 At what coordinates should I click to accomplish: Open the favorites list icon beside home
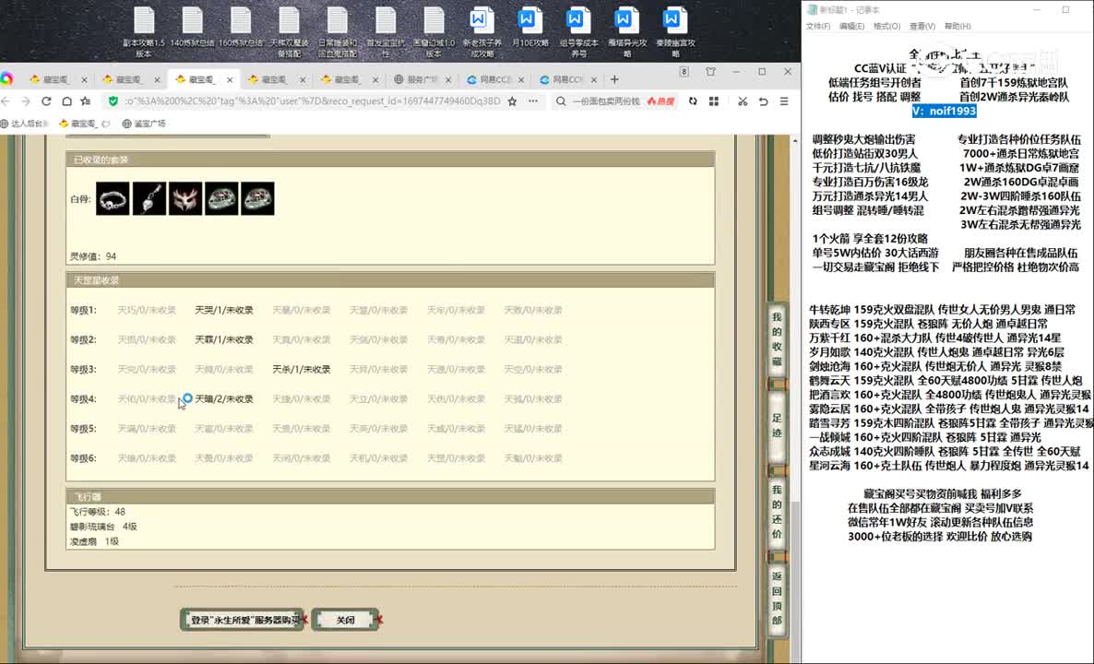pos(86,101)
